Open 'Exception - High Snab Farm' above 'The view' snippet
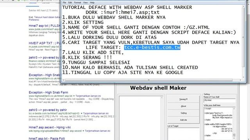The width and height of the screenshot is (250, 140). [x=48, y=93]
